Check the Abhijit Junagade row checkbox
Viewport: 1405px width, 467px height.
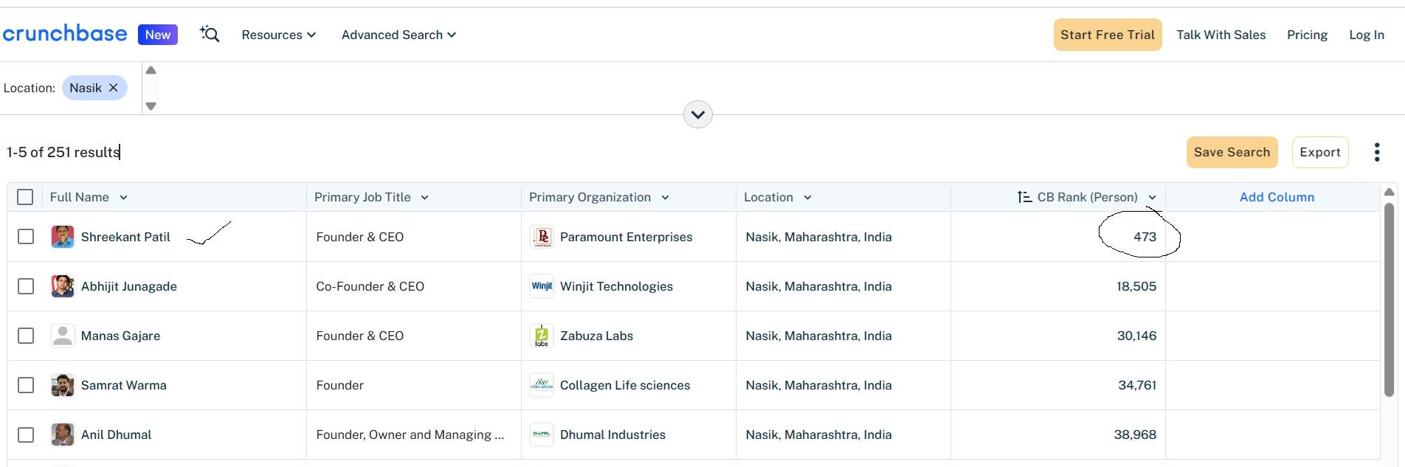(x=26, y=286)
